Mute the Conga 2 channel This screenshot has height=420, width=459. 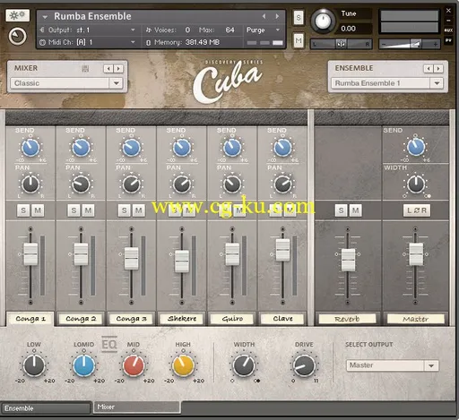coord(88,210)
